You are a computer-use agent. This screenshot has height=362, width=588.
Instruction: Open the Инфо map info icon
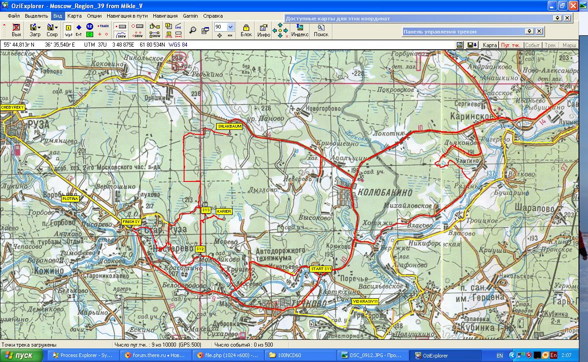(264, 30)
